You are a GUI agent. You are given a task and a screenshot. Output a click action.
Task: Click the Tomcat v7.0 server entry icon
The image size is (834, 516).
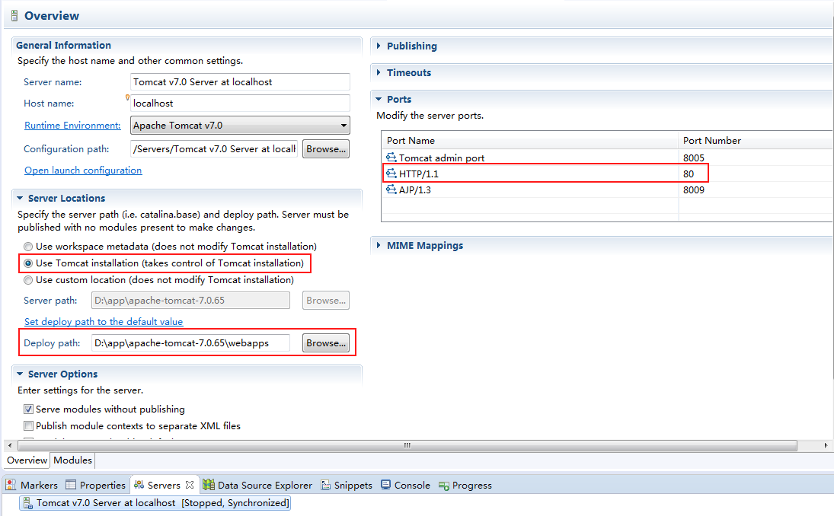point(27,503)
